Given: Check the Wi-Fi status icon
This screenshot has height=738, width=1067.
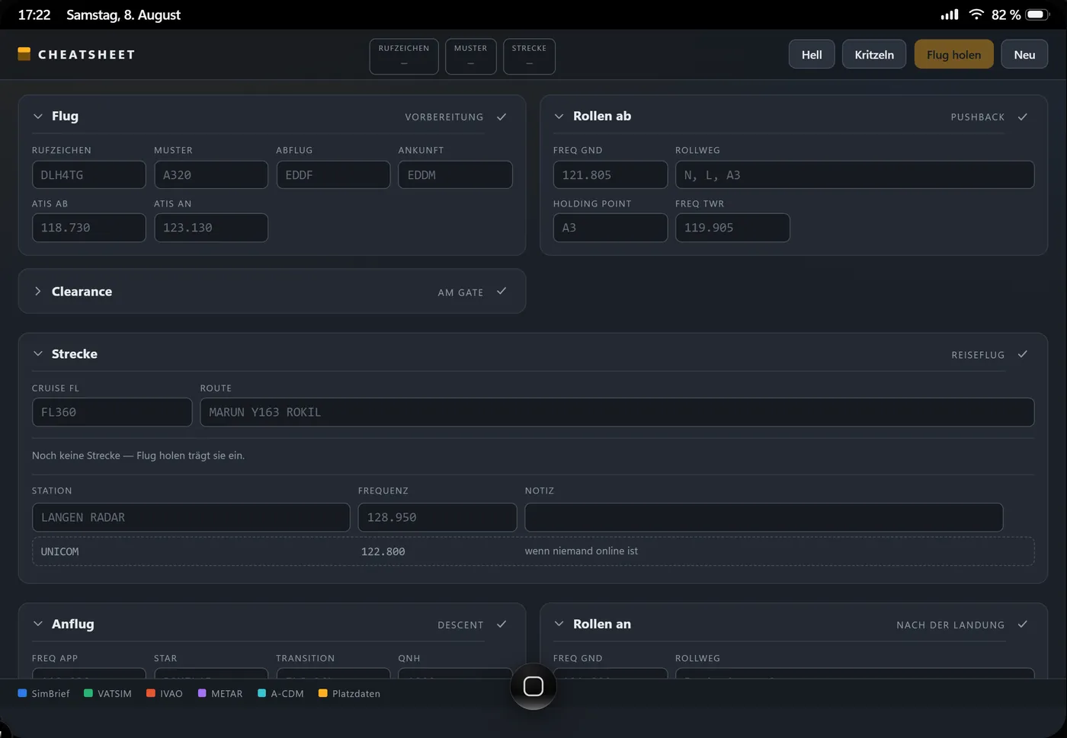Looking at the screenshot, I should click(976, 14).
